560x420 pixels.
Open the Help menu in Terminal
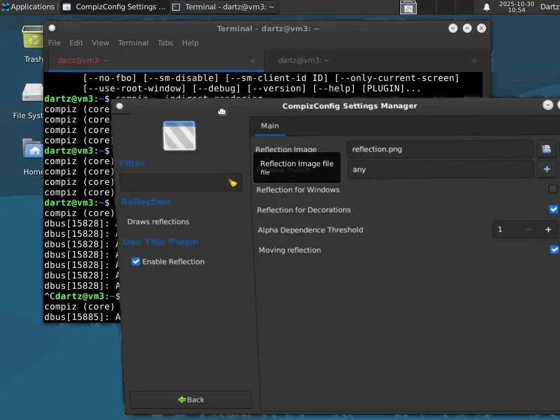190,43
